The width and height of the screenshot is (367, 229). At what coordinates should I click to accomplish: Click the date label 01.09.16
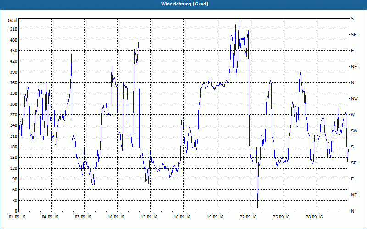(17, 217)
